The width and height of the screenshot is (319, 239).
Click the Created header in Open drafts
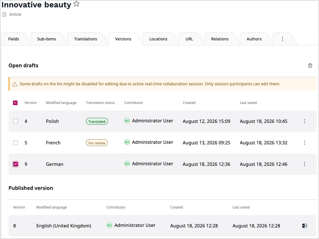(x=189, y=103)
